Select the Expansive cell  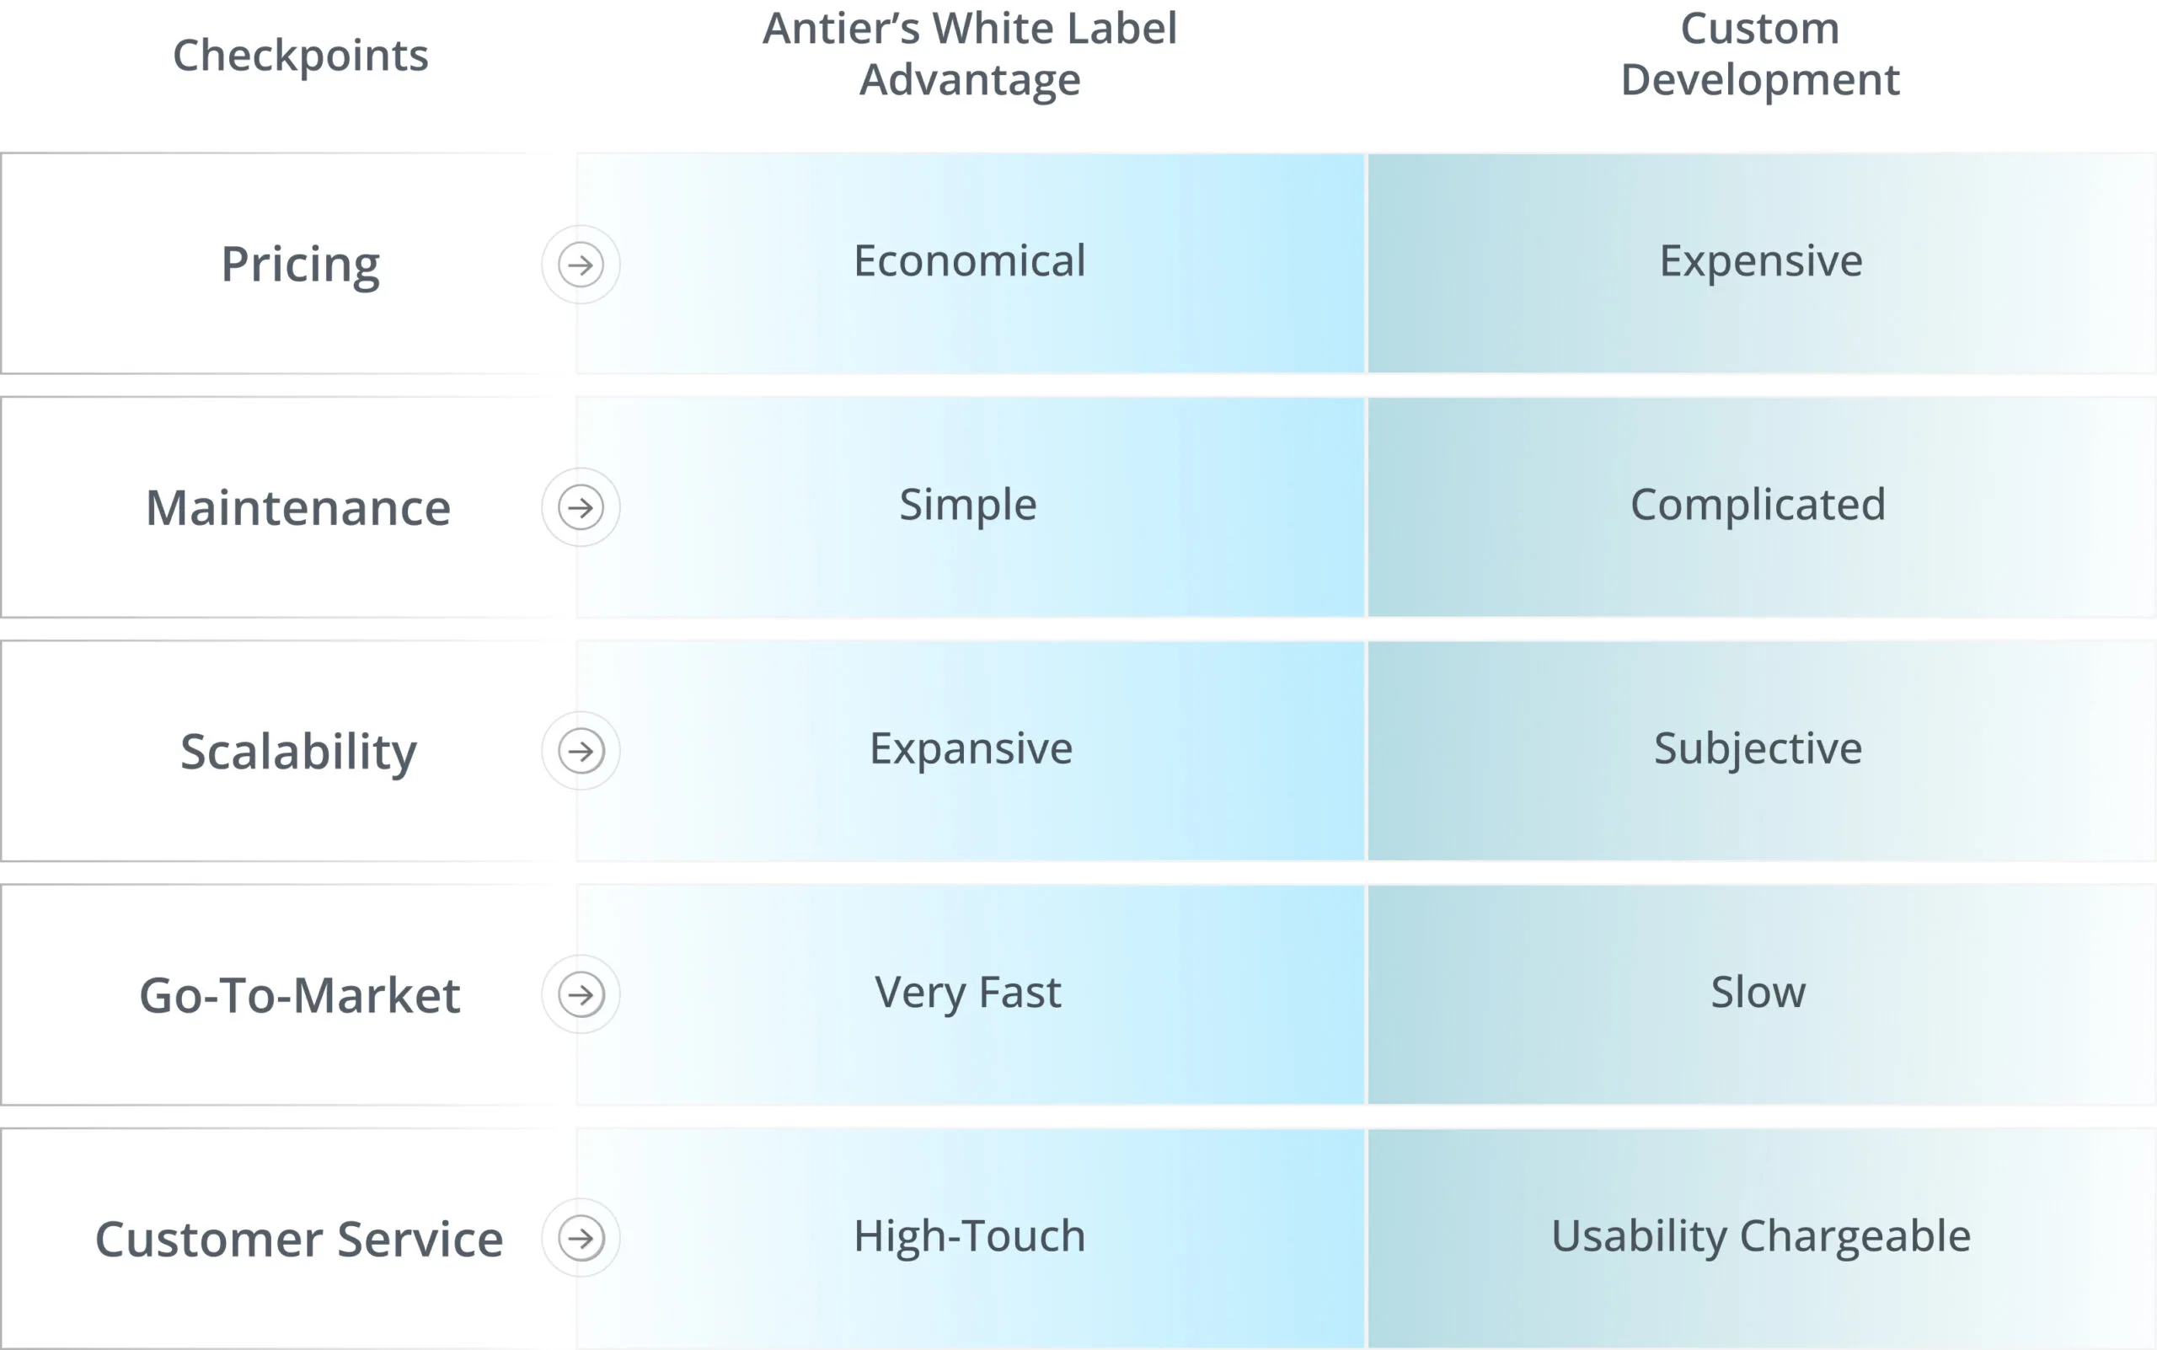pos(971,748)
